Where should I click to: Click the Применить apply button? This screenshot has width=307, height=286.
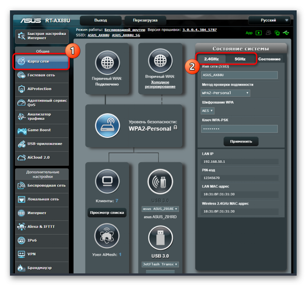click(241, 141)
